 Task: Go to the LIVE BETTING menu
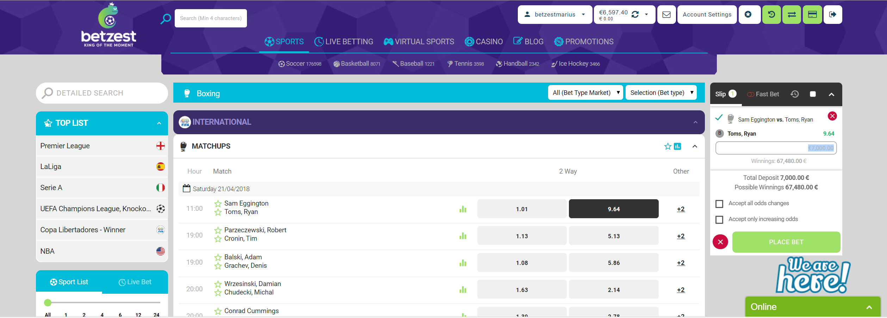[x=343, y=42]
